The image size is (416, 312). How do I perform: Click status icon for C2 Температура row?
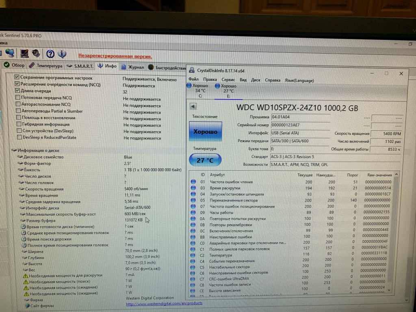(x=193, y=255)
